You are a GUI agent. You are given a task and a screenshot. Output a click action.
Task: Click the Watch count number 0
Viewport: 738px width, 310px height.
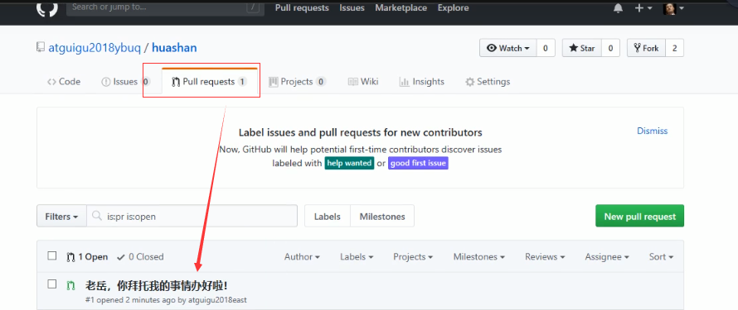[546, 48]
